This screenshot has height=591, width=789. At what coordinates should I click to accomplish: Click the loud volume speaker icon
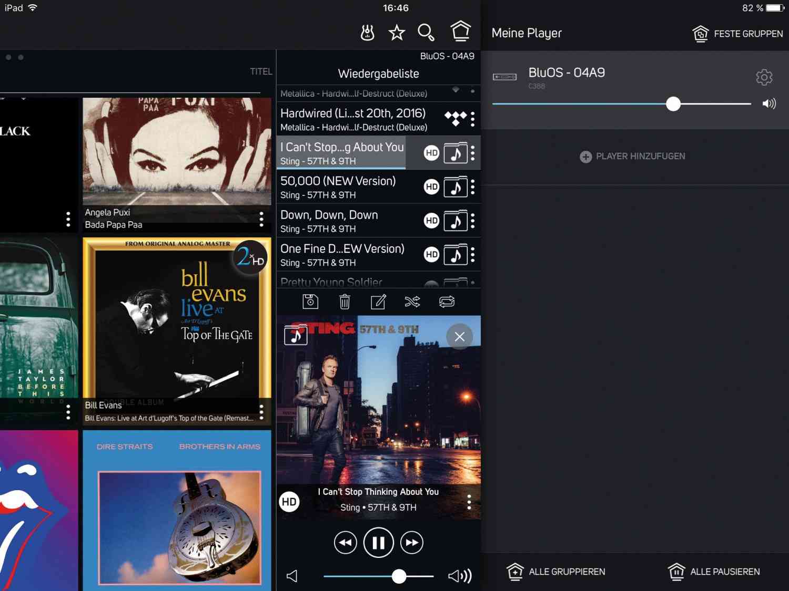[x=460, y=576]
